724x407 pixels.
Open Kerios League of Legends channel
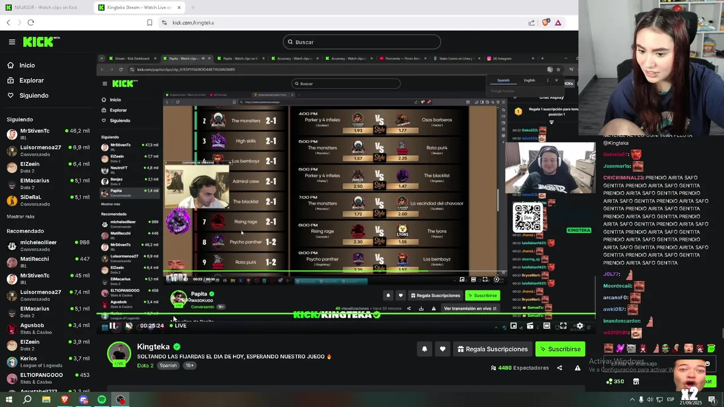[x=48, y=361]
